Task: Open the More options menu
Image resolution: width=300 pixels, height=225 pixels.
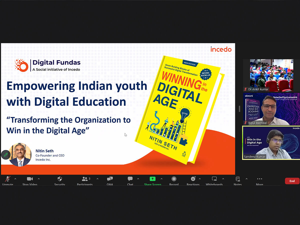Action: click(259, 179)
